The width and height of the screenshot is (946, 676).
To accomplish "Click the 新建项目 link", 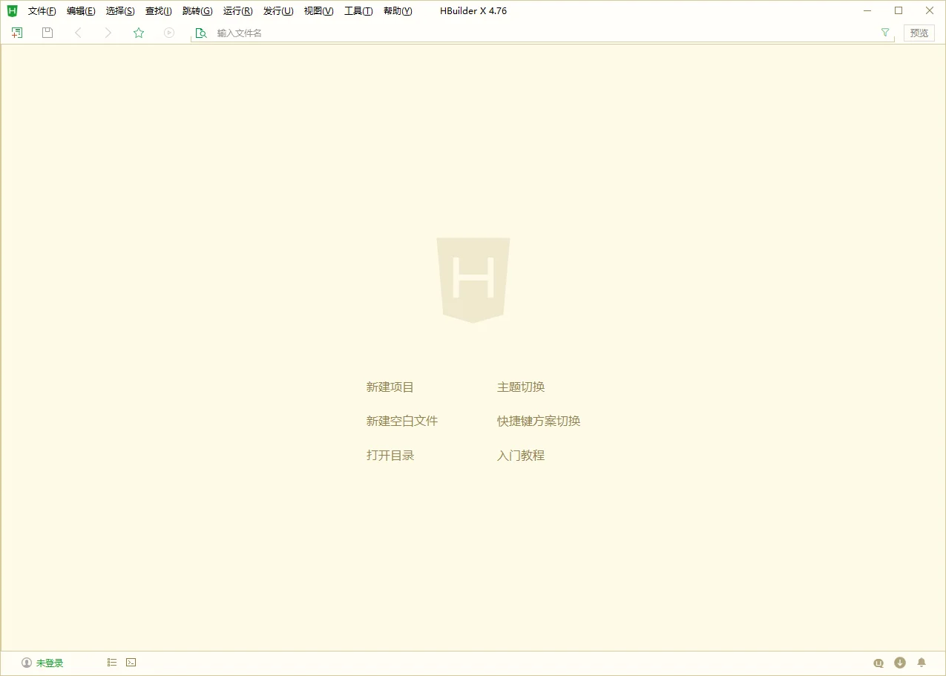I will coord(390,387).
